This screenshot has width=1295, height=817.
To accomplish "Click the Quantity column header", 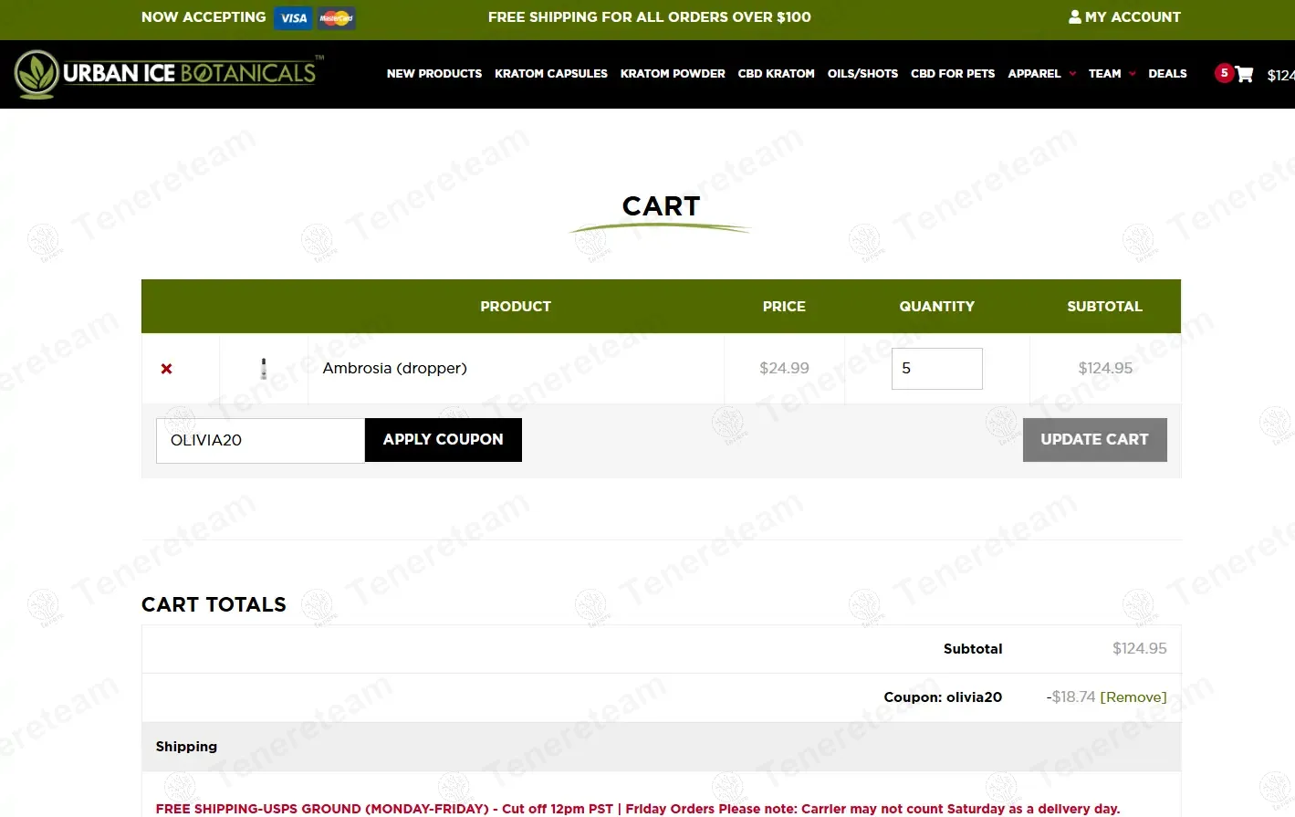I will (937, 307).
